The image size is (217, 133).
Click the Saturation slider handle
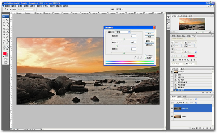(x=116, y=46)
